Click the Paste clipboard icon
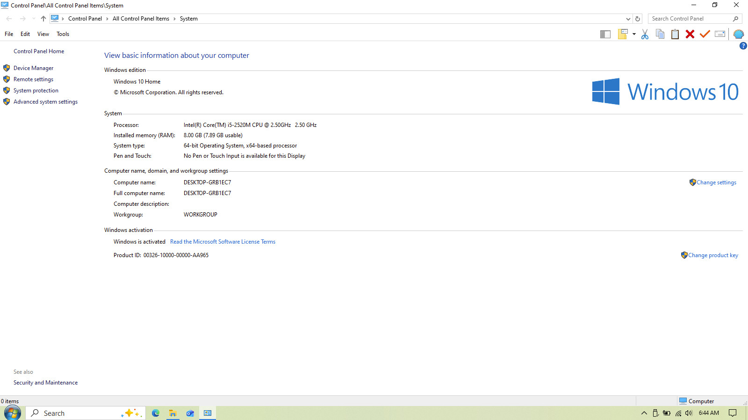The width and height of the screenshot is (748, 420). 675,34
